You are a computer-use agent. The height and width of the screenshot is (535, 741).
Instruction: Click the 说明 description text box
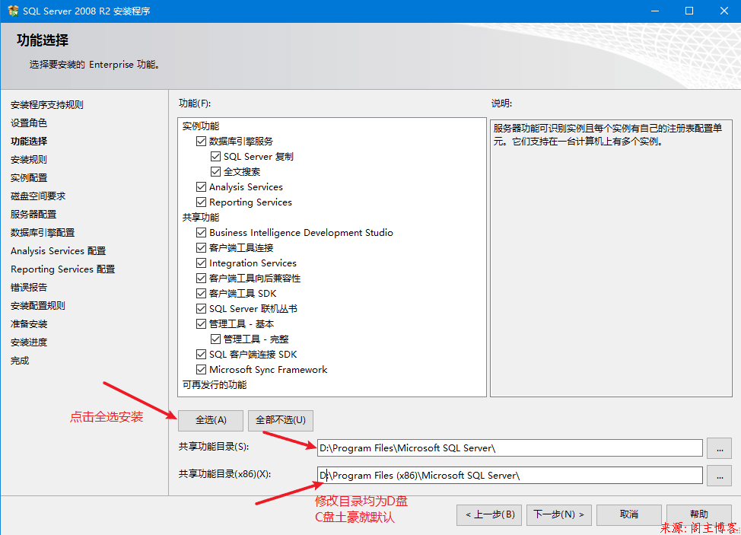point(611,258)
